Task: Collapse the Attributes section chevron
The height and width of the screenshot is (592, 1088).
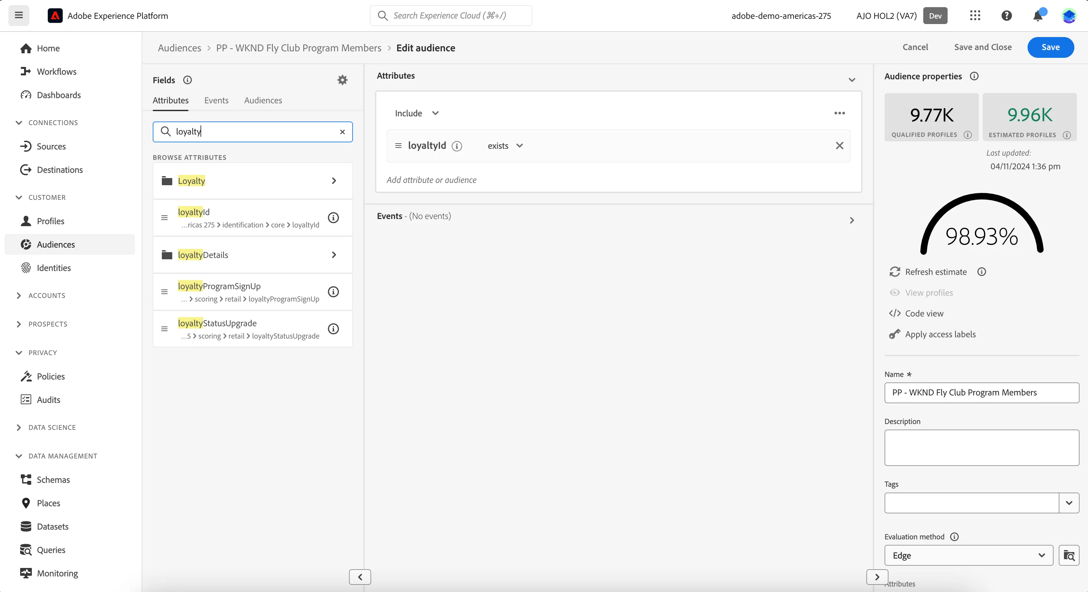Action: point(852,80)
